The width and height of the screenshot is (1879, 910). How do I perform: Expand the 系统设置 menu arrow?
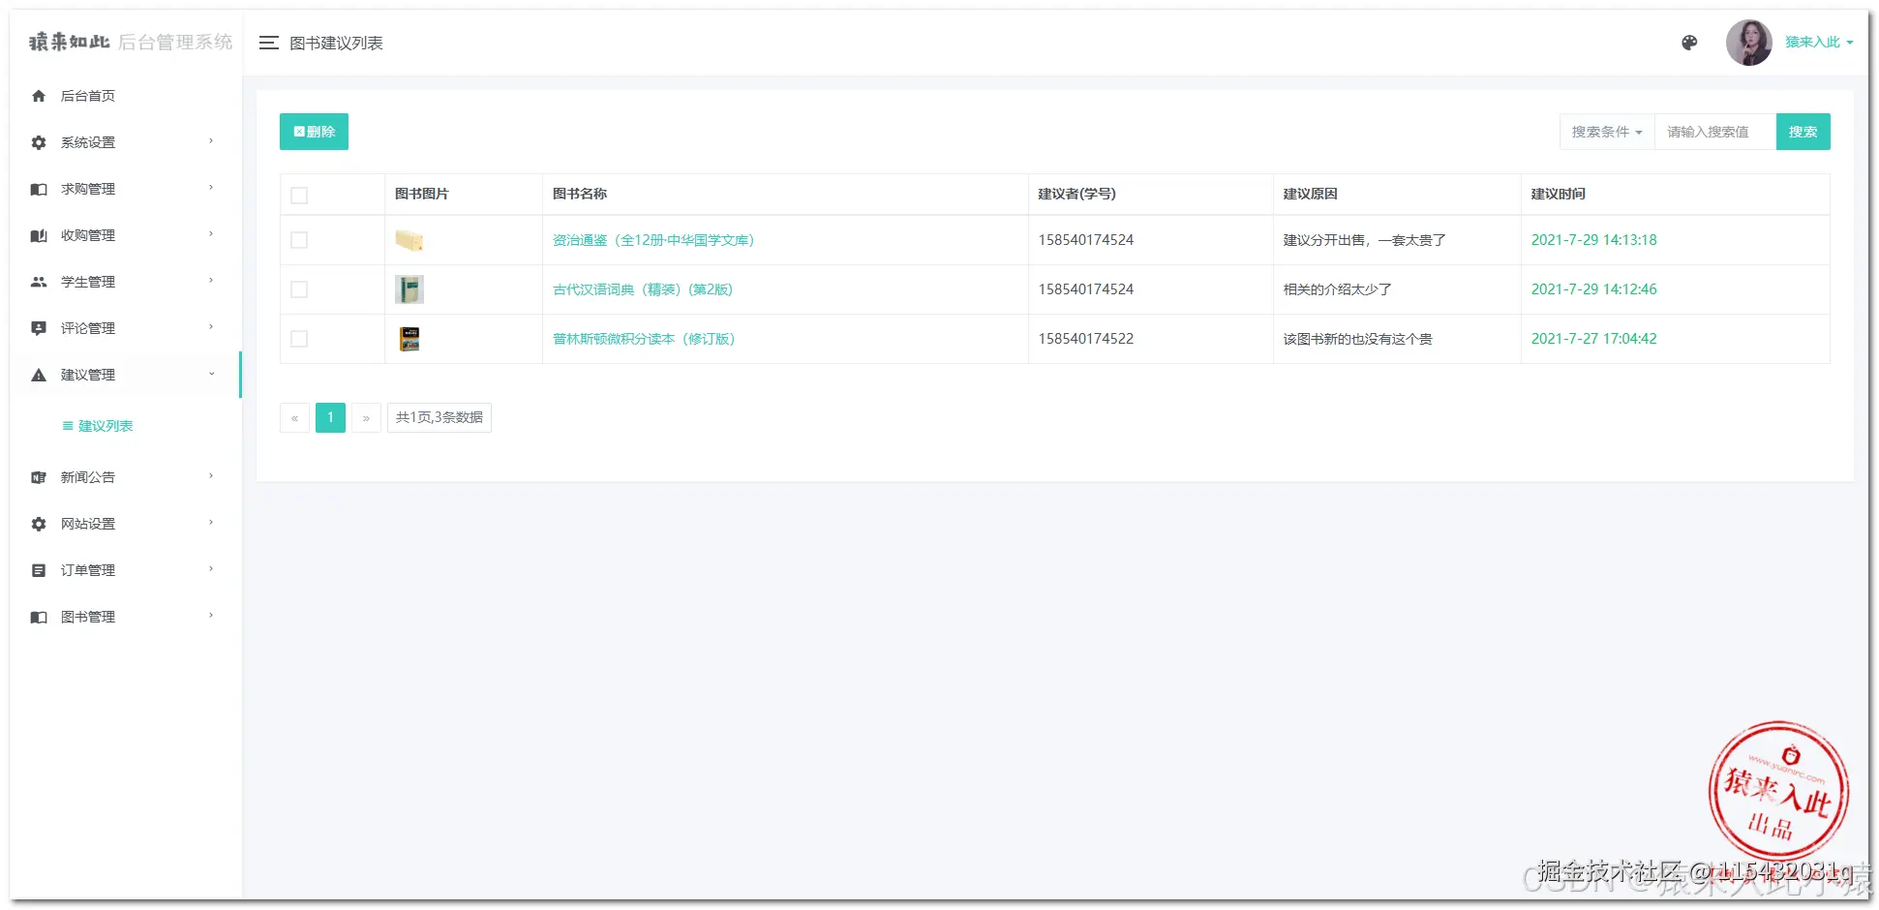tap(211, 141)
